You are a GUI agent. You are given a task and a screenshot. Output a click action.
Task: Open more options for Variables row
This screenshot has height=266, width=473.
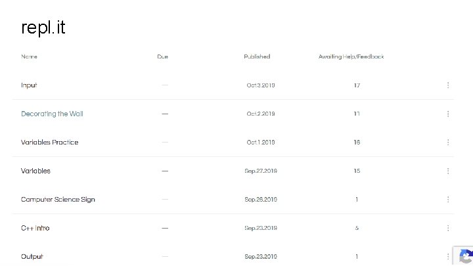coord(448,171)
